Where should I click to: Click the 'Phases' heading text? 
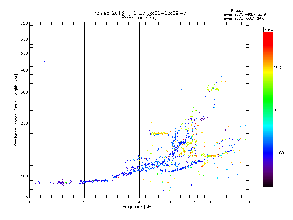237,11
